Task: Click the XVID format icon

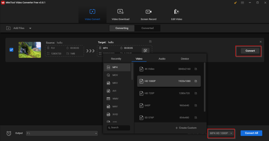Action: tap(108, 114)
